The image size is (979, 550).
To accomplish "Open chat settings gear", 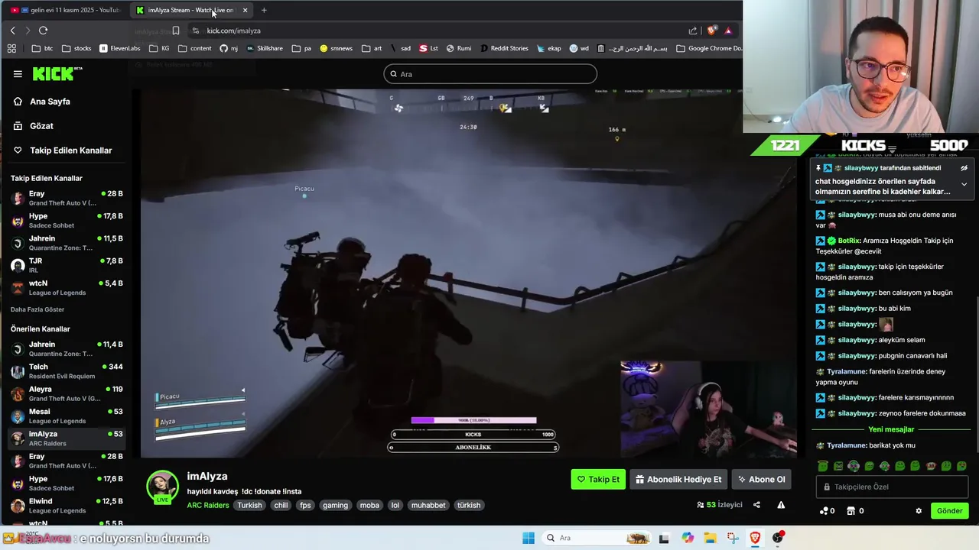I will coord(919,511).
